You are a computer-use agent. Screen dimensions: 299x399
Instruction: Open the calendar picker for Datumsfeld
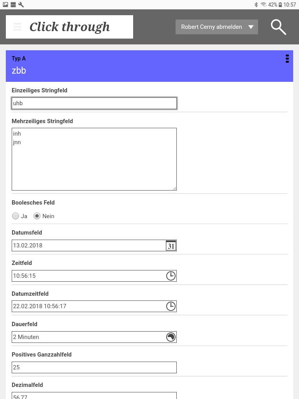171,245
